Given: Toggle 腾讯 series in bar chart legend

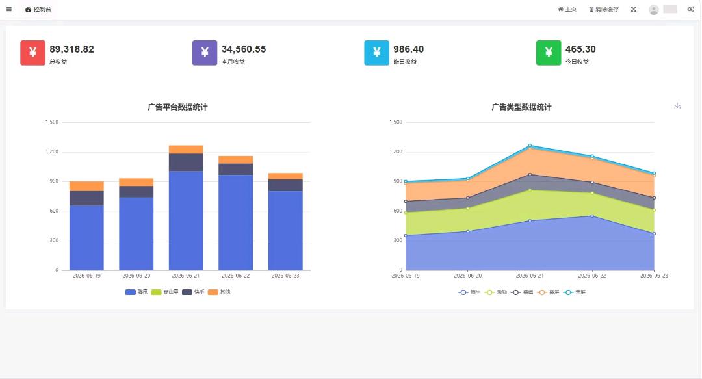Looking at the screenshot, I should click(136, 292).
